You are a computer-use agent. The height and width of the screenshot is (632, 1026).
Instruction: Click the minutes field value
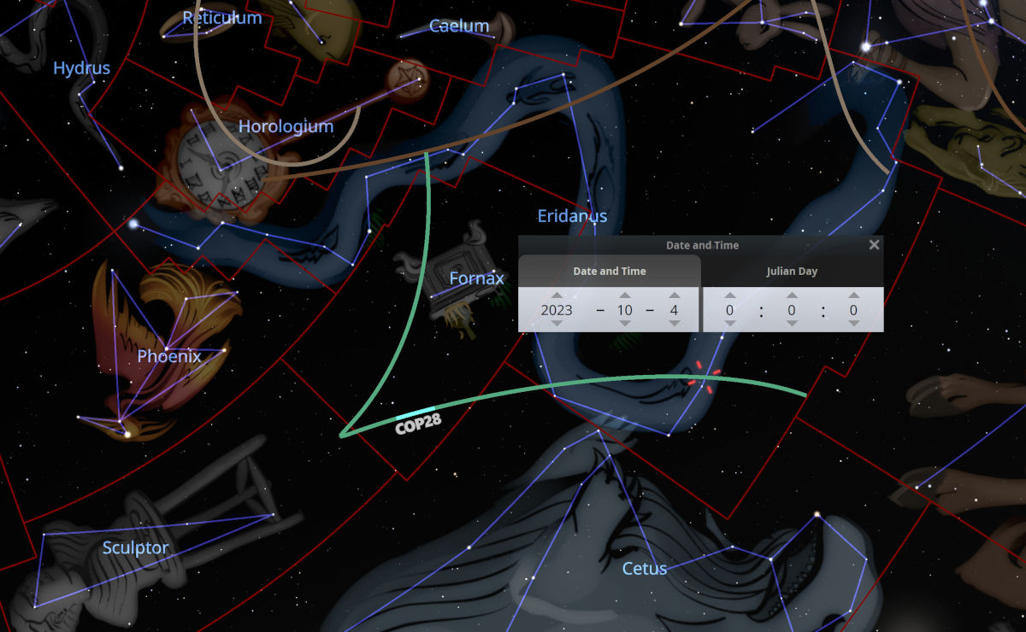pos(792,310)
